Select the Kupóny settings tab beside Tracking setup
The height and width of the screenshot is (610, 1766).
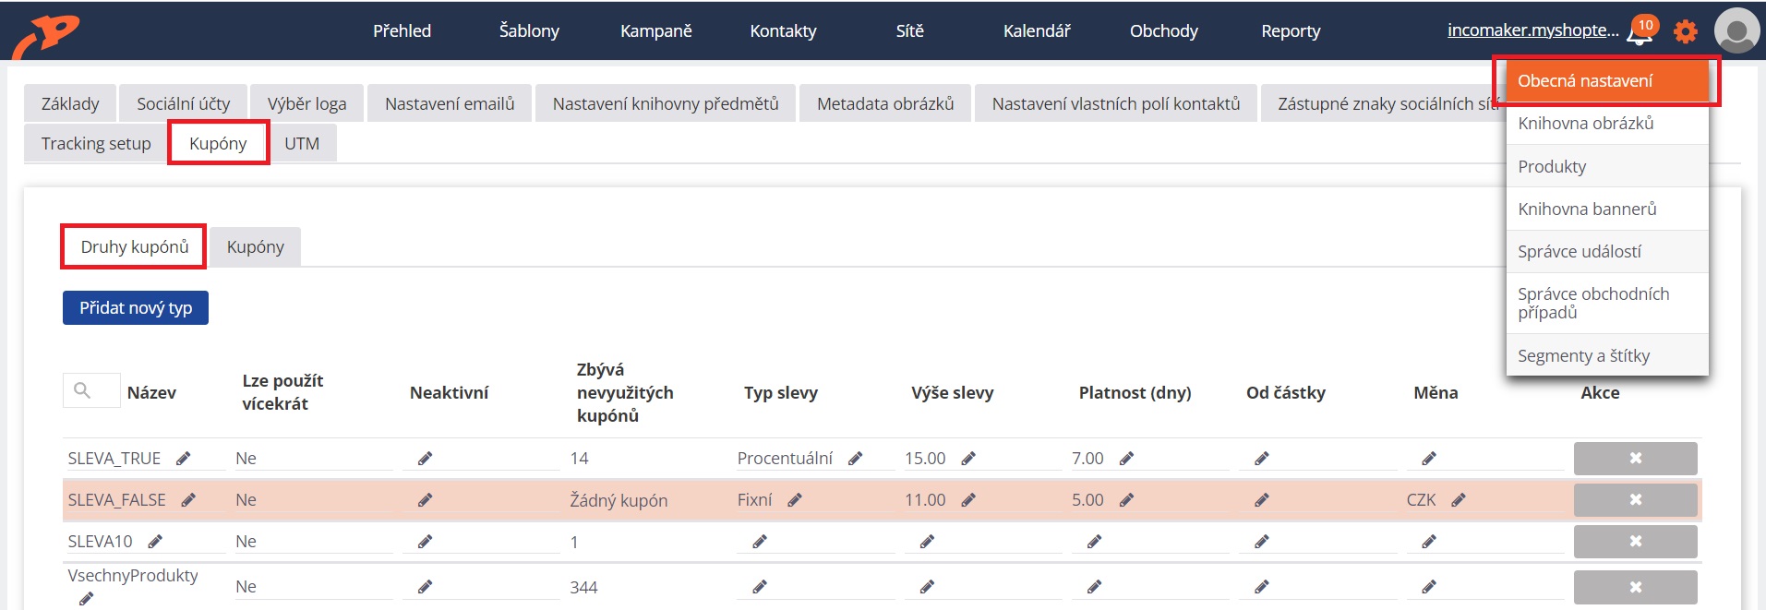click(x=218, y=143)
